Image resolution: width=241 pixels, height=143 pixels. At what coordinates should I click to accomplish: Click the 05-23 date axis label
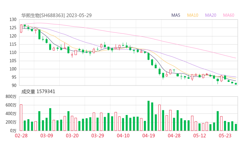pyautogui.click(x=225, y=136)
